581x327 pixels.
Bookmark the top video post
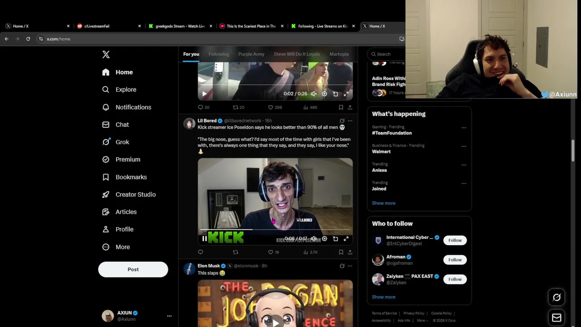coord(341,107)
